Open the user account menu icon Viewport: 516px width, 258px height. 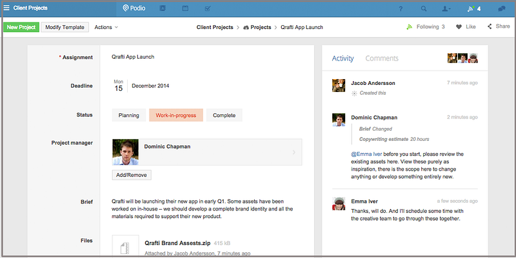(x=446, y=9)
